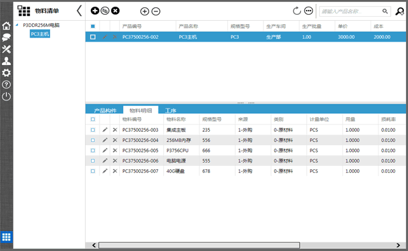Check the PC37500256-004 row checkbox

coord(93,140)
